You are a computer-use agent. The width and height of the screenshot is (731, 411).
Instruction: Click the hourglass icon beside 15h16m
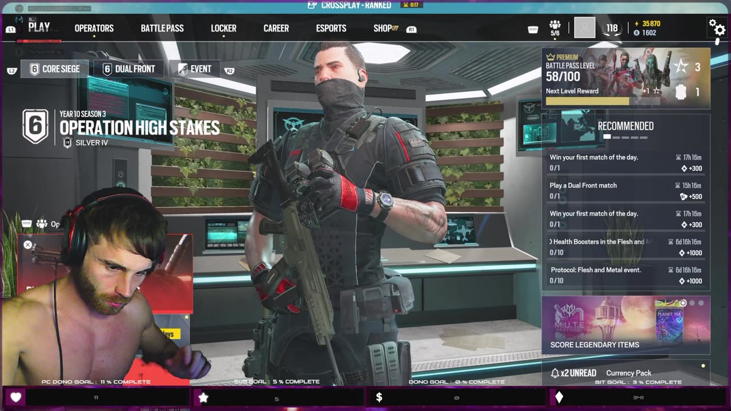click(678, 186)
